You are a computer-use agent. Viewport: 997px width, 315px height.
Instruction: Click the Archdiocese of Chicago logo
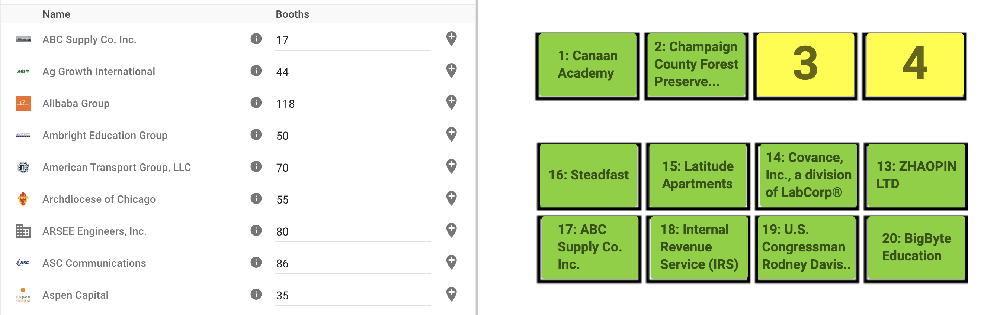pos(23,199)
